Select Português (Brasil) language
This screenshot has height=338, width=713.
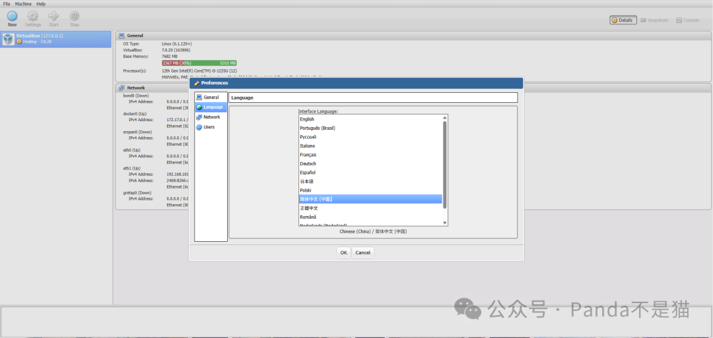pos(370,128)
